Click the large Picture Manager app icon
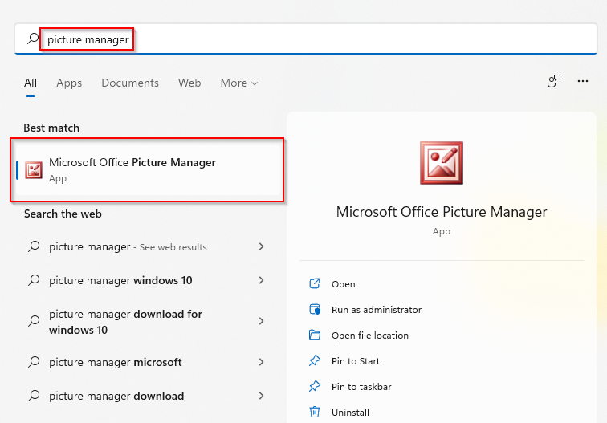 pyautogui.click(x=441, y=163)
